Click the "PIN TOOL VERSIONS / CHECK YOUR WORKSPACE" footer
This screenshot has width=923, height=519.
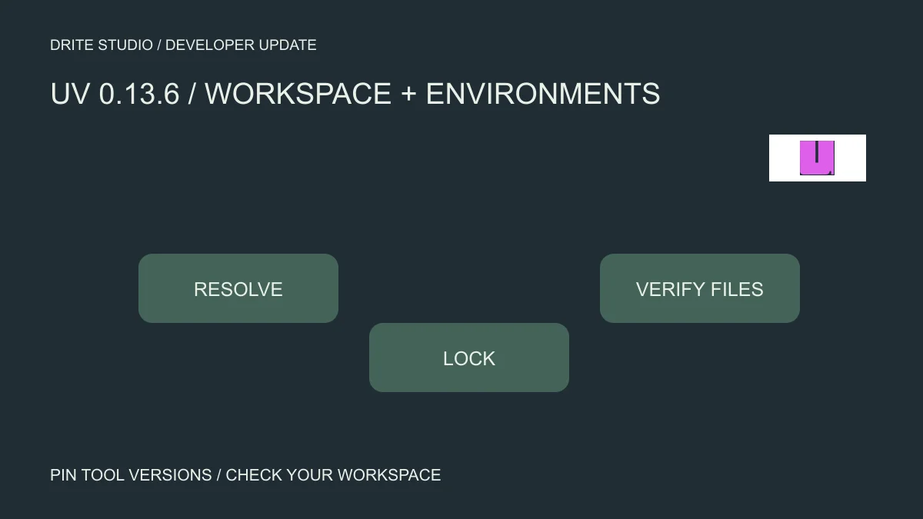[x=245, y=475]
